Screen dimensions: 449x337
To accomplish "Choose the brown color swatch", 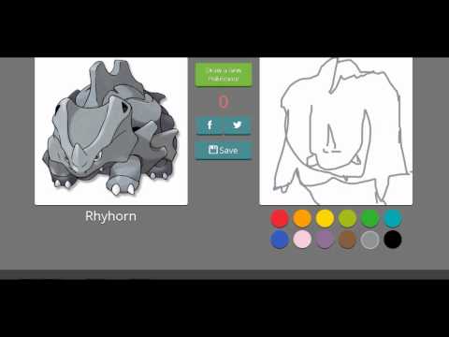I will pyautogui.click(x=347, y=240).
